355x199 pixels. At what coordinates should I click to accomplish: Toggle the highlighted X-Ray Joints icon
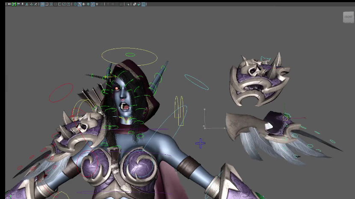(143, 4)
